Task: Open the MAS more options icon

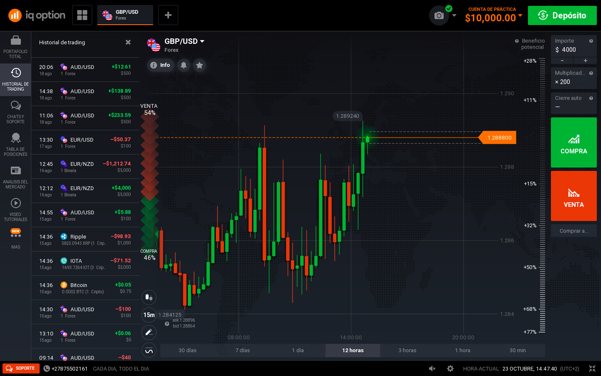Action: [x=15, y=239]
